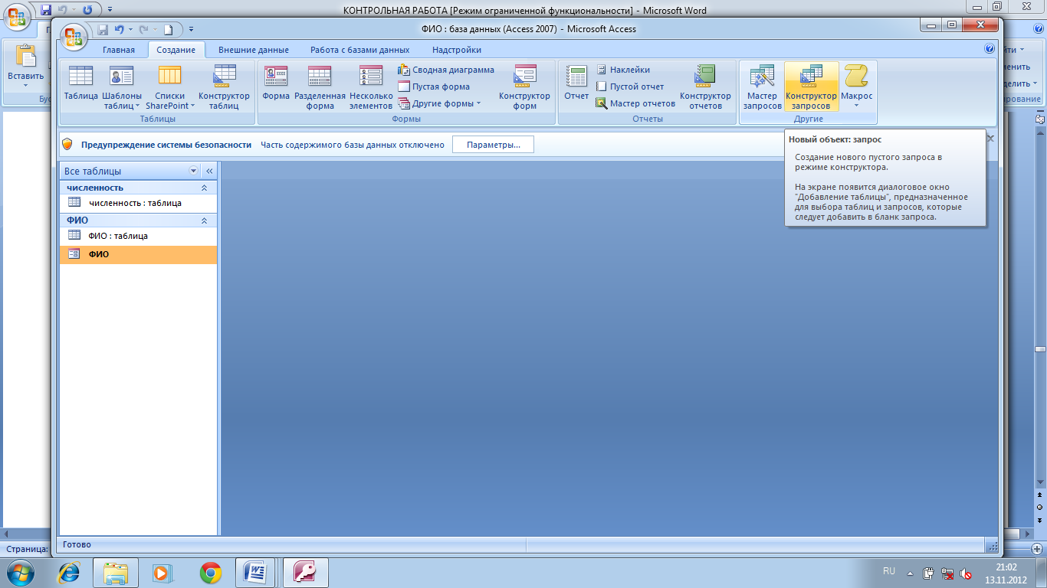Click Сводная диаграмма button
Viewport: 1047px width, 588px height.
pyautogui.click(x=446, y=70)
